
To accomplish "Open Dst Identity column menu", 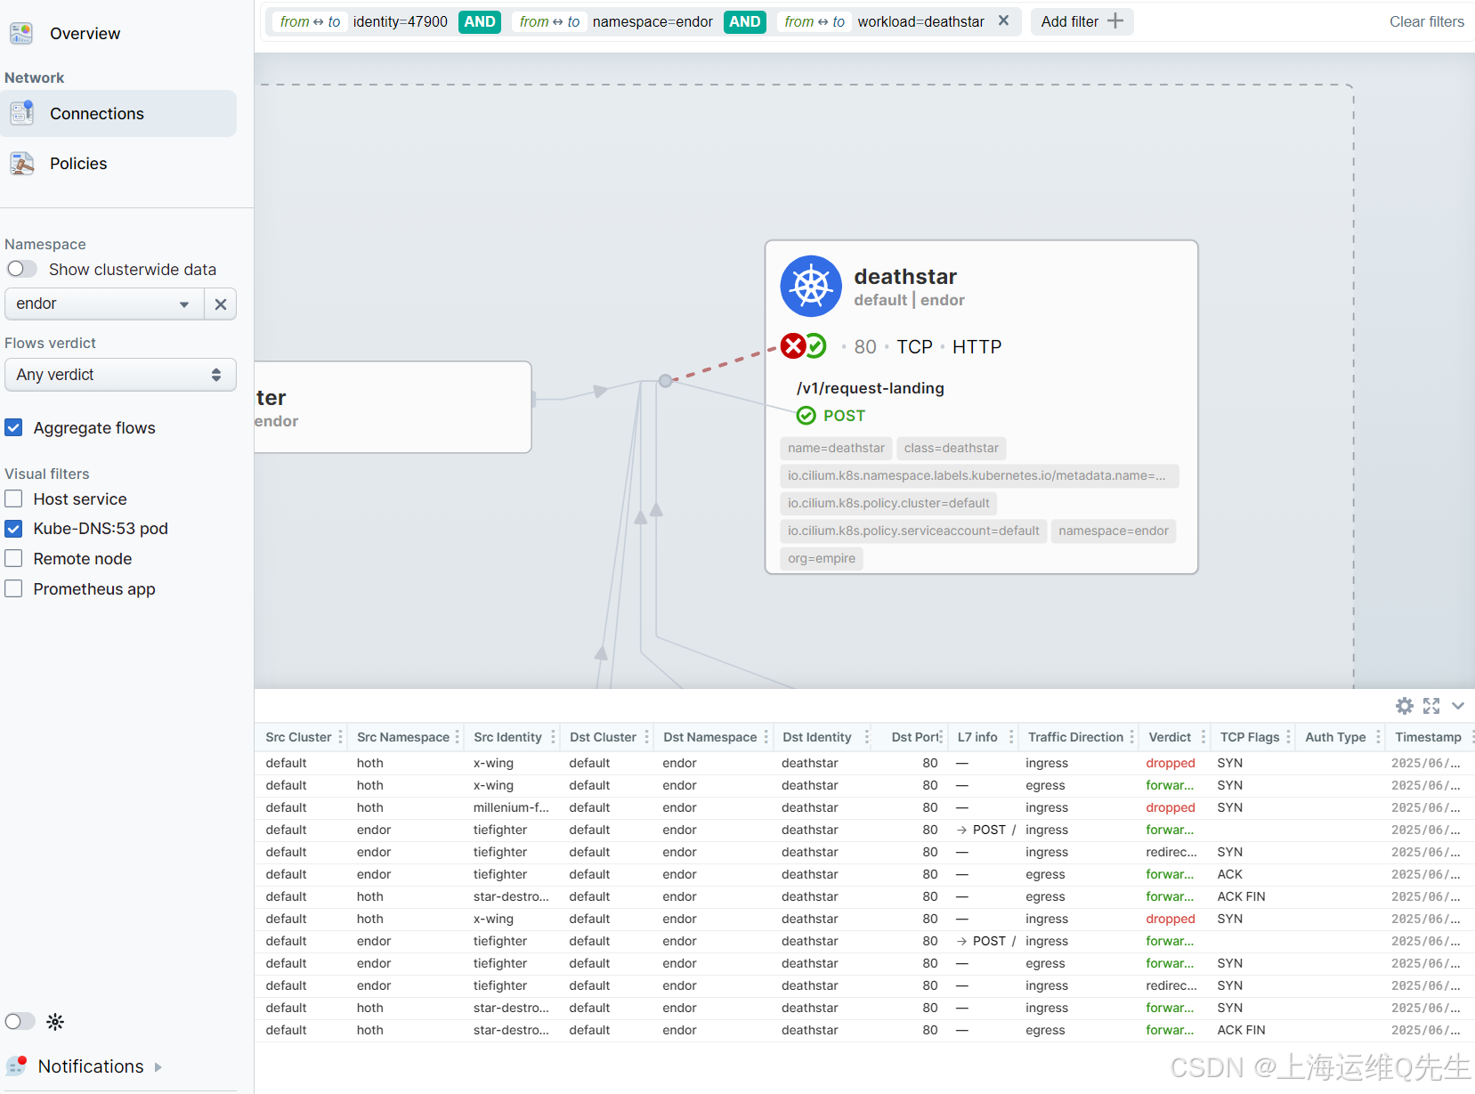I will 867,737.
